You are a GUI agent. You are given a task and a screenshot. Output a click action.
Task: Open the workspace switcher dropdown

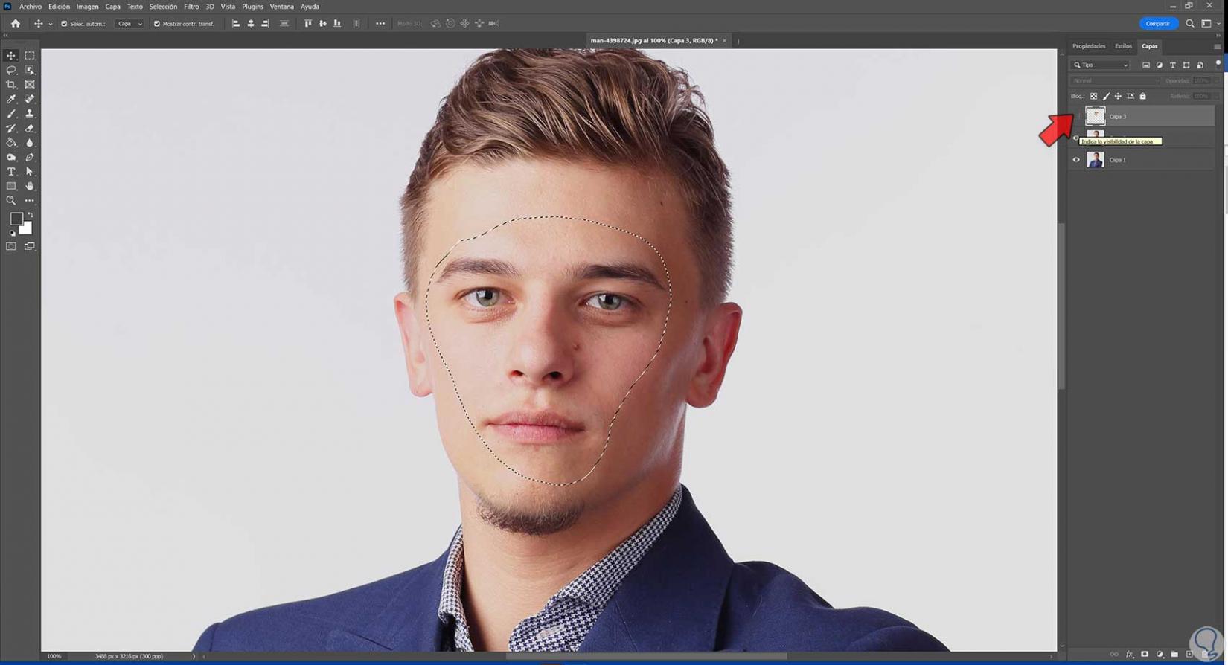[1209, 24]
